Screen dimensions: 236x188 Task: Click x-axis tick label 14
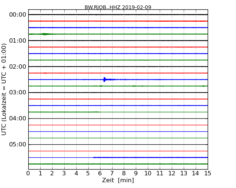point(195,174)
